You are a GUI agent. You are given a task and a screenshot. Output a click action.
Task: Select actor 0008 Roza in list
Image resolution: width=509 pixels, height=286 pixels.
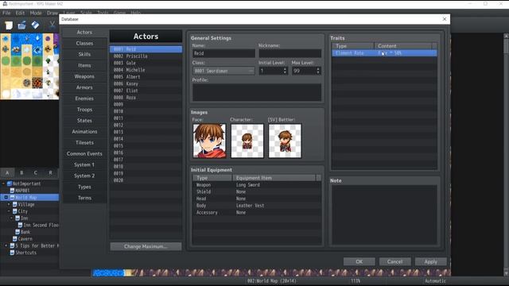(146, 97)
